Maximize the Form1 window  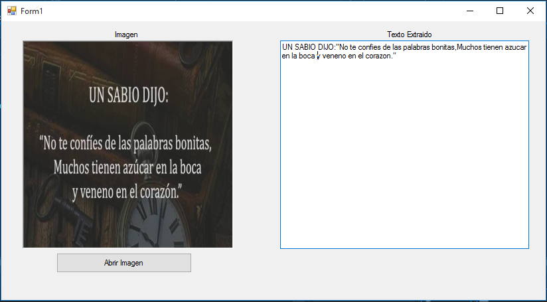tap(500, 11)
